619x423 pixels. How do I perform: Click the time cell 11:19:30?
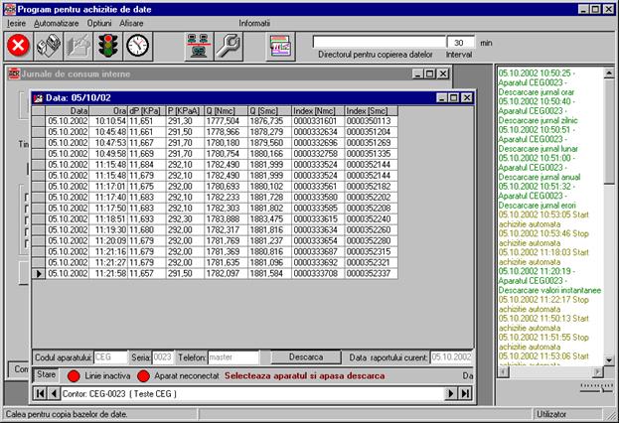click(x=108, y=230)
